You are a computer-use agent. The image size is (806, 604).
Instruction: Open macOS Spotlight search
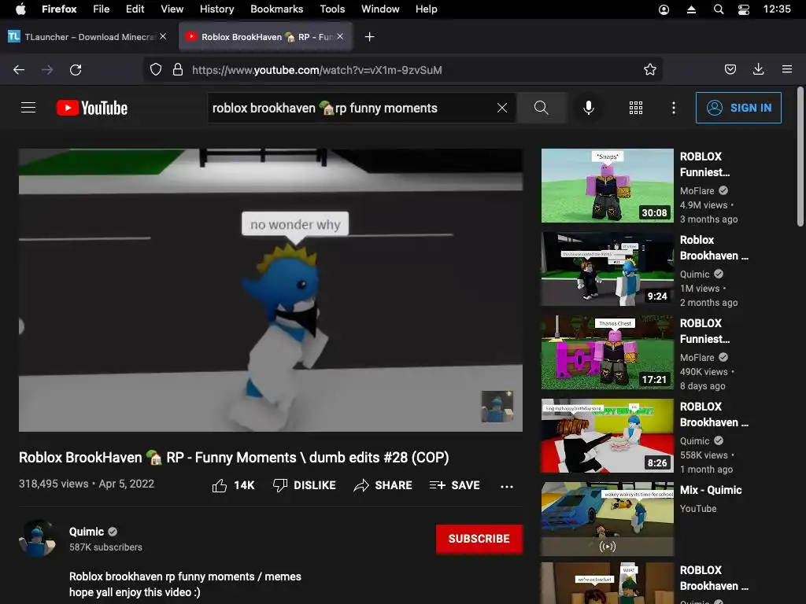(719, 9)
